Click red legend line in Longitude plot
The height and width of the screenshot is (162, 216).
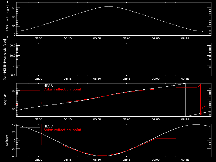click(x=30, y=90)
